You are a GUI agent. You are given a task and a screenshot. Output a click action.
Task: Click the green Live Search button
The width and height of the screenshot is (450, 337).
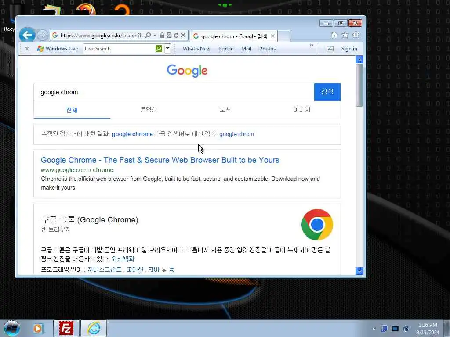pos(159,49)
